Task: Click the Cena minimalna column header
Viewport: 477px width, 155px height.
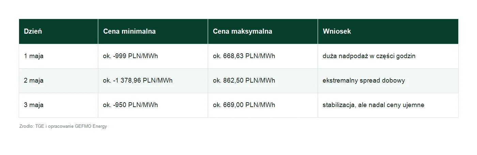Action: pos(153,31)
